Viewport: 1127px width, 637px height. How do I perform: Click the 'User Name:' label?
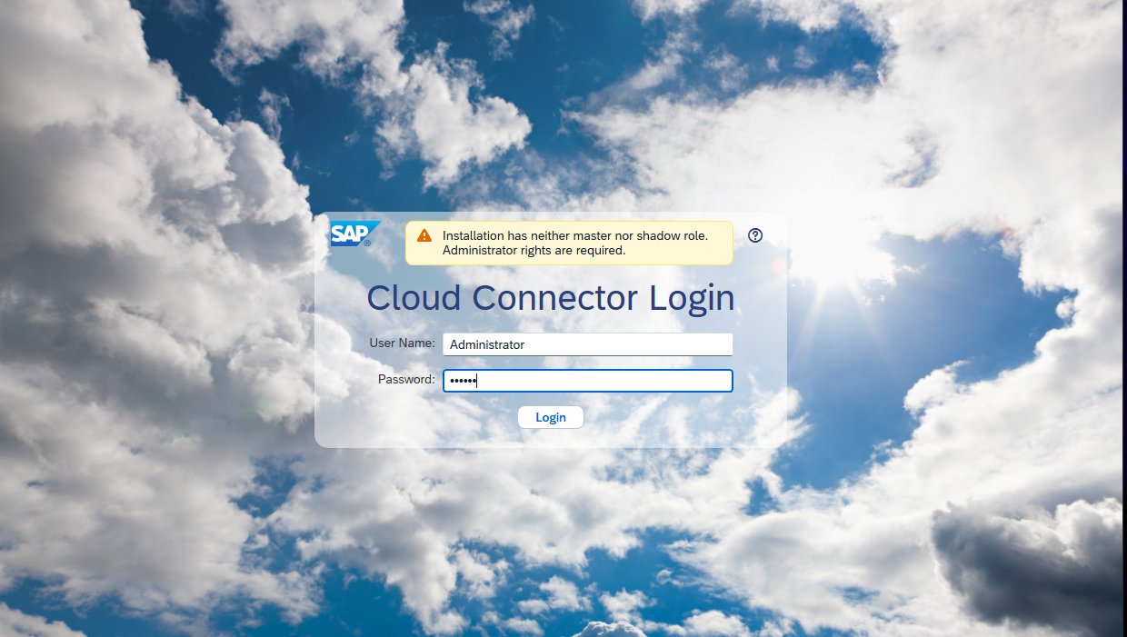403,343
